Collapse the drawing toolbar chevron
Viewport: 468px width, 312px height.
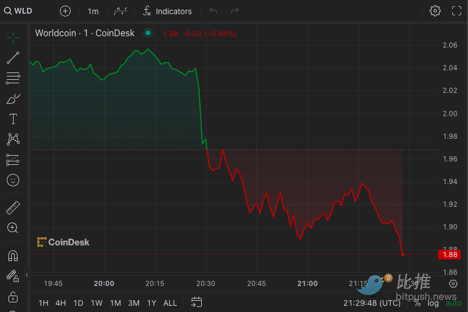pyautogui.click(x=27, y=275)
